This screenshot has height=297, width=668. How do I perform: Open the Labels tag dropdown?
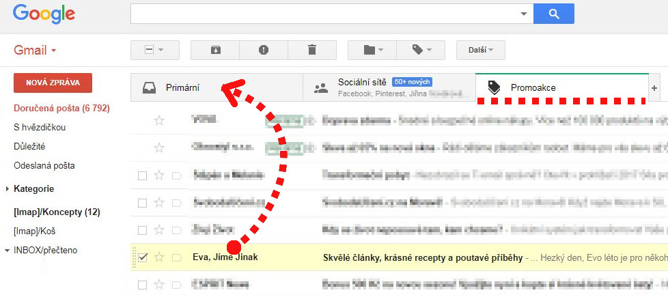(421, 51)
